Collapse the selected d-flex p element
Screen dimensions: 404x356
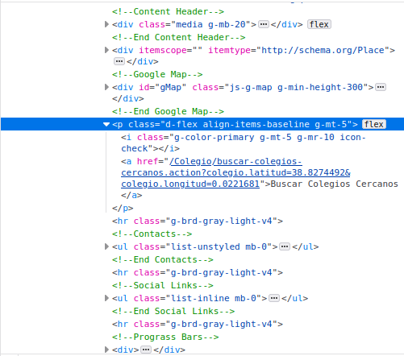click(106, 124)
